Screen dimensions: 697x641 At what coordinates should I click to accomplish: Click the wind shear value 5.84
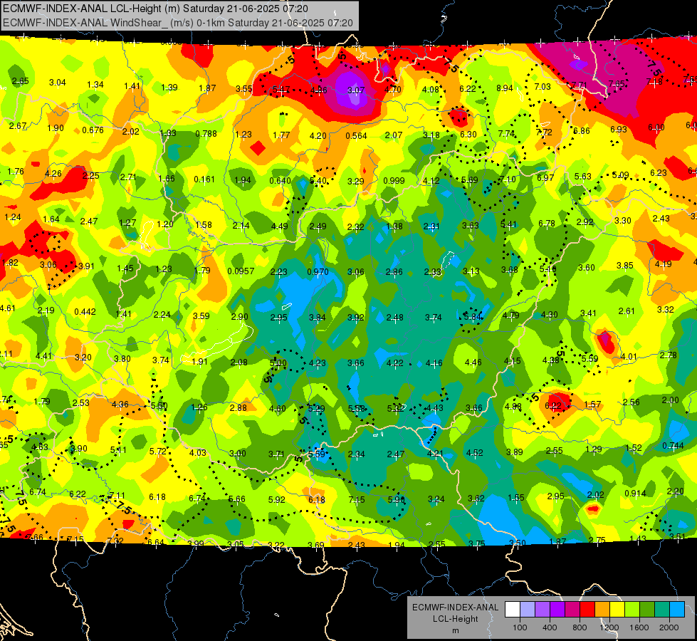pyautogui.click(x=473, y=317)
